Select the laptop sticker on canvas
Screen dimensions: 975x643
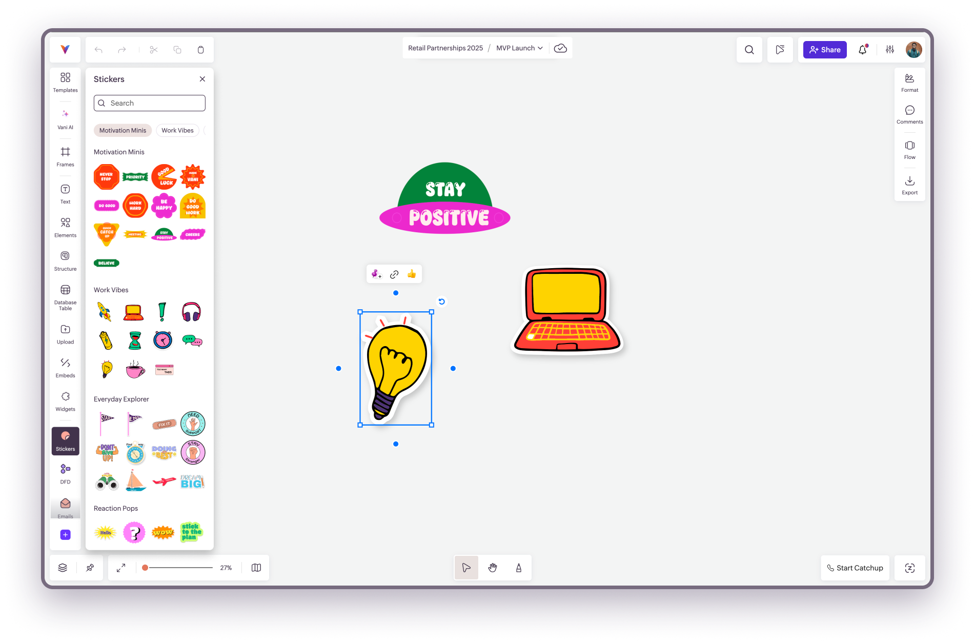coord(567,310)
